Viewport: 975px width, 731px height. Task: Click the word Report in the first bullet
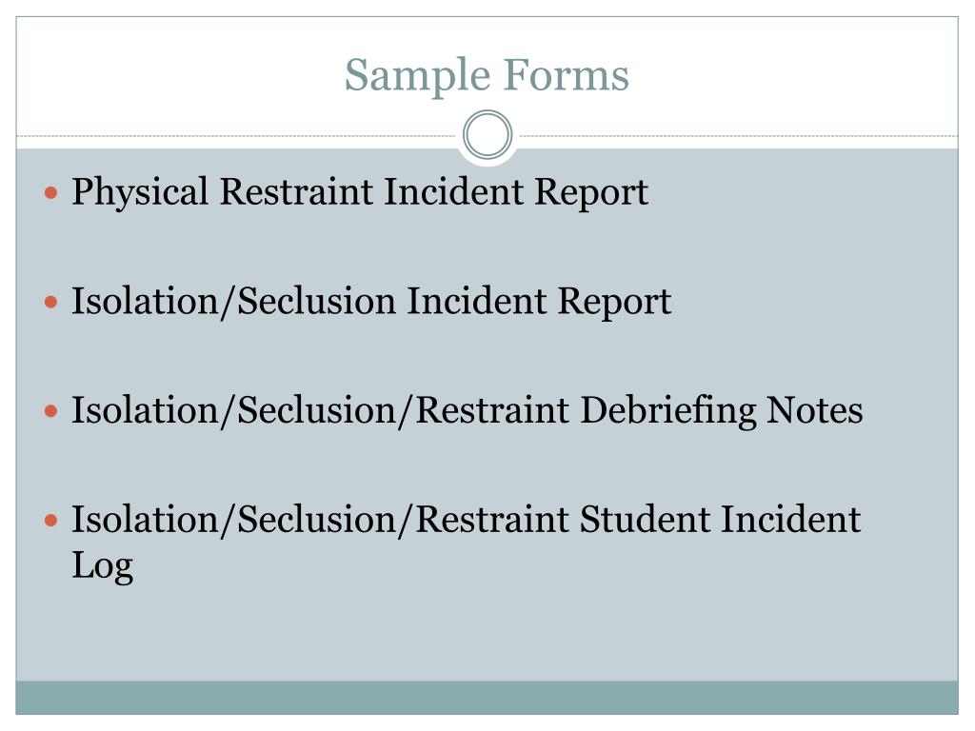click(591, 193)
